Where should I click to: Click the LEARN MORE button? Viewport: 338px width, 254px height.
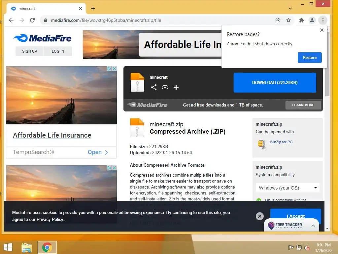[x=303, y=105]
